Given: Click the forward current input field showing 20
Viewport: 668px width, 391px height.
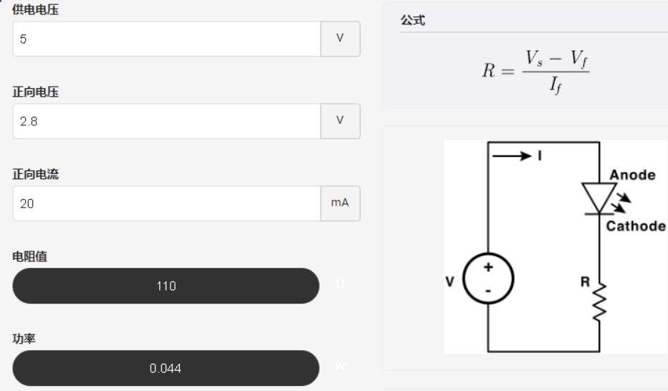Looking at the screenshot, I should (x=166, y=203).
